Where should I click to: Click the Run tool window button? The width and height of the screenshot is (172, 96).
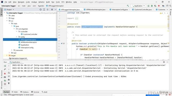click(6, 92)
